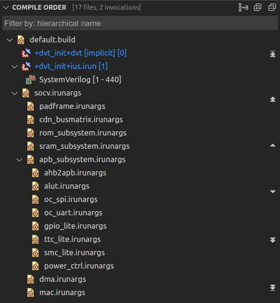Click the socv.irunargs file icon
The height and width of the screenshot is (303, 280).
[25, 93]
